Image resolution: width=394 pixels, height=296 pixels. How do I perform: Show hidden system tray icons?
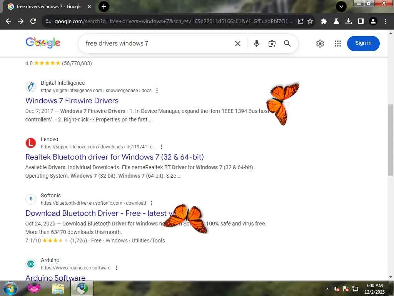click(327, 289)
